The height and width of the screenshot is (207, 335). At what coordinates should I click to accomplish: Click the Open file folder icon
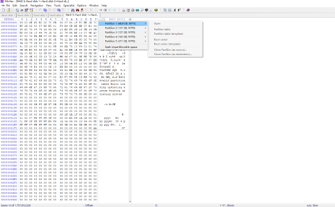click(x=8, y=10)
